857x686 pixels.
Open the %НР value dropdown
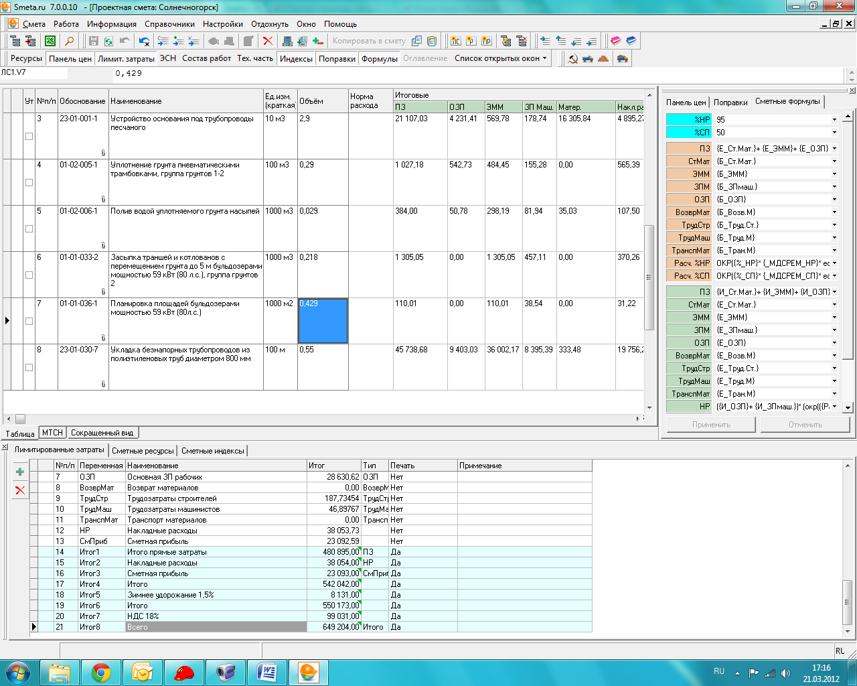point(834,120)
